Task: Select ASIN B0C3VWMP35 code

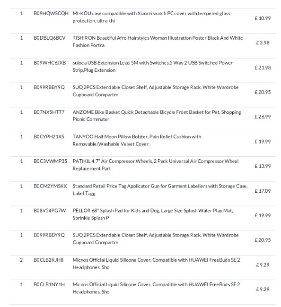Action: tap(50, 162)
